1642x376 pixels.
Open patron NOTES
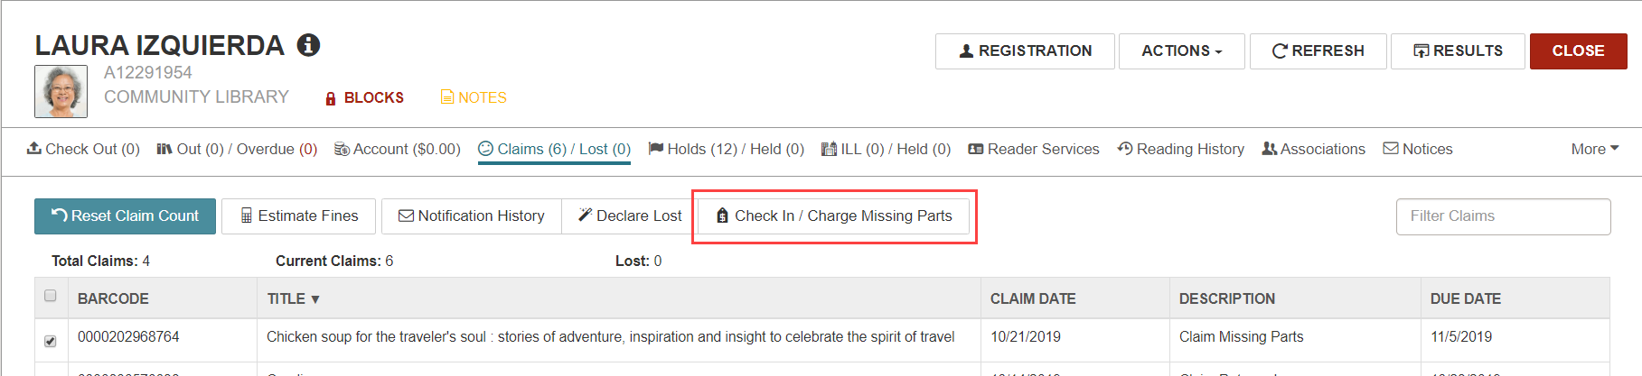(x=473, y=97)
